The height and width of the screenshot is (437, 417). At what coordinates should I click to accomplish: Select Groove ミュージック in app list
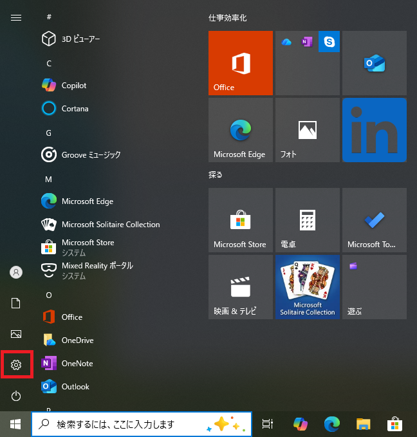pos(90,155)
